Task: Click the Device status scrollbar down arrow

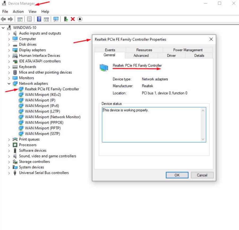Action: coord(203,139)
